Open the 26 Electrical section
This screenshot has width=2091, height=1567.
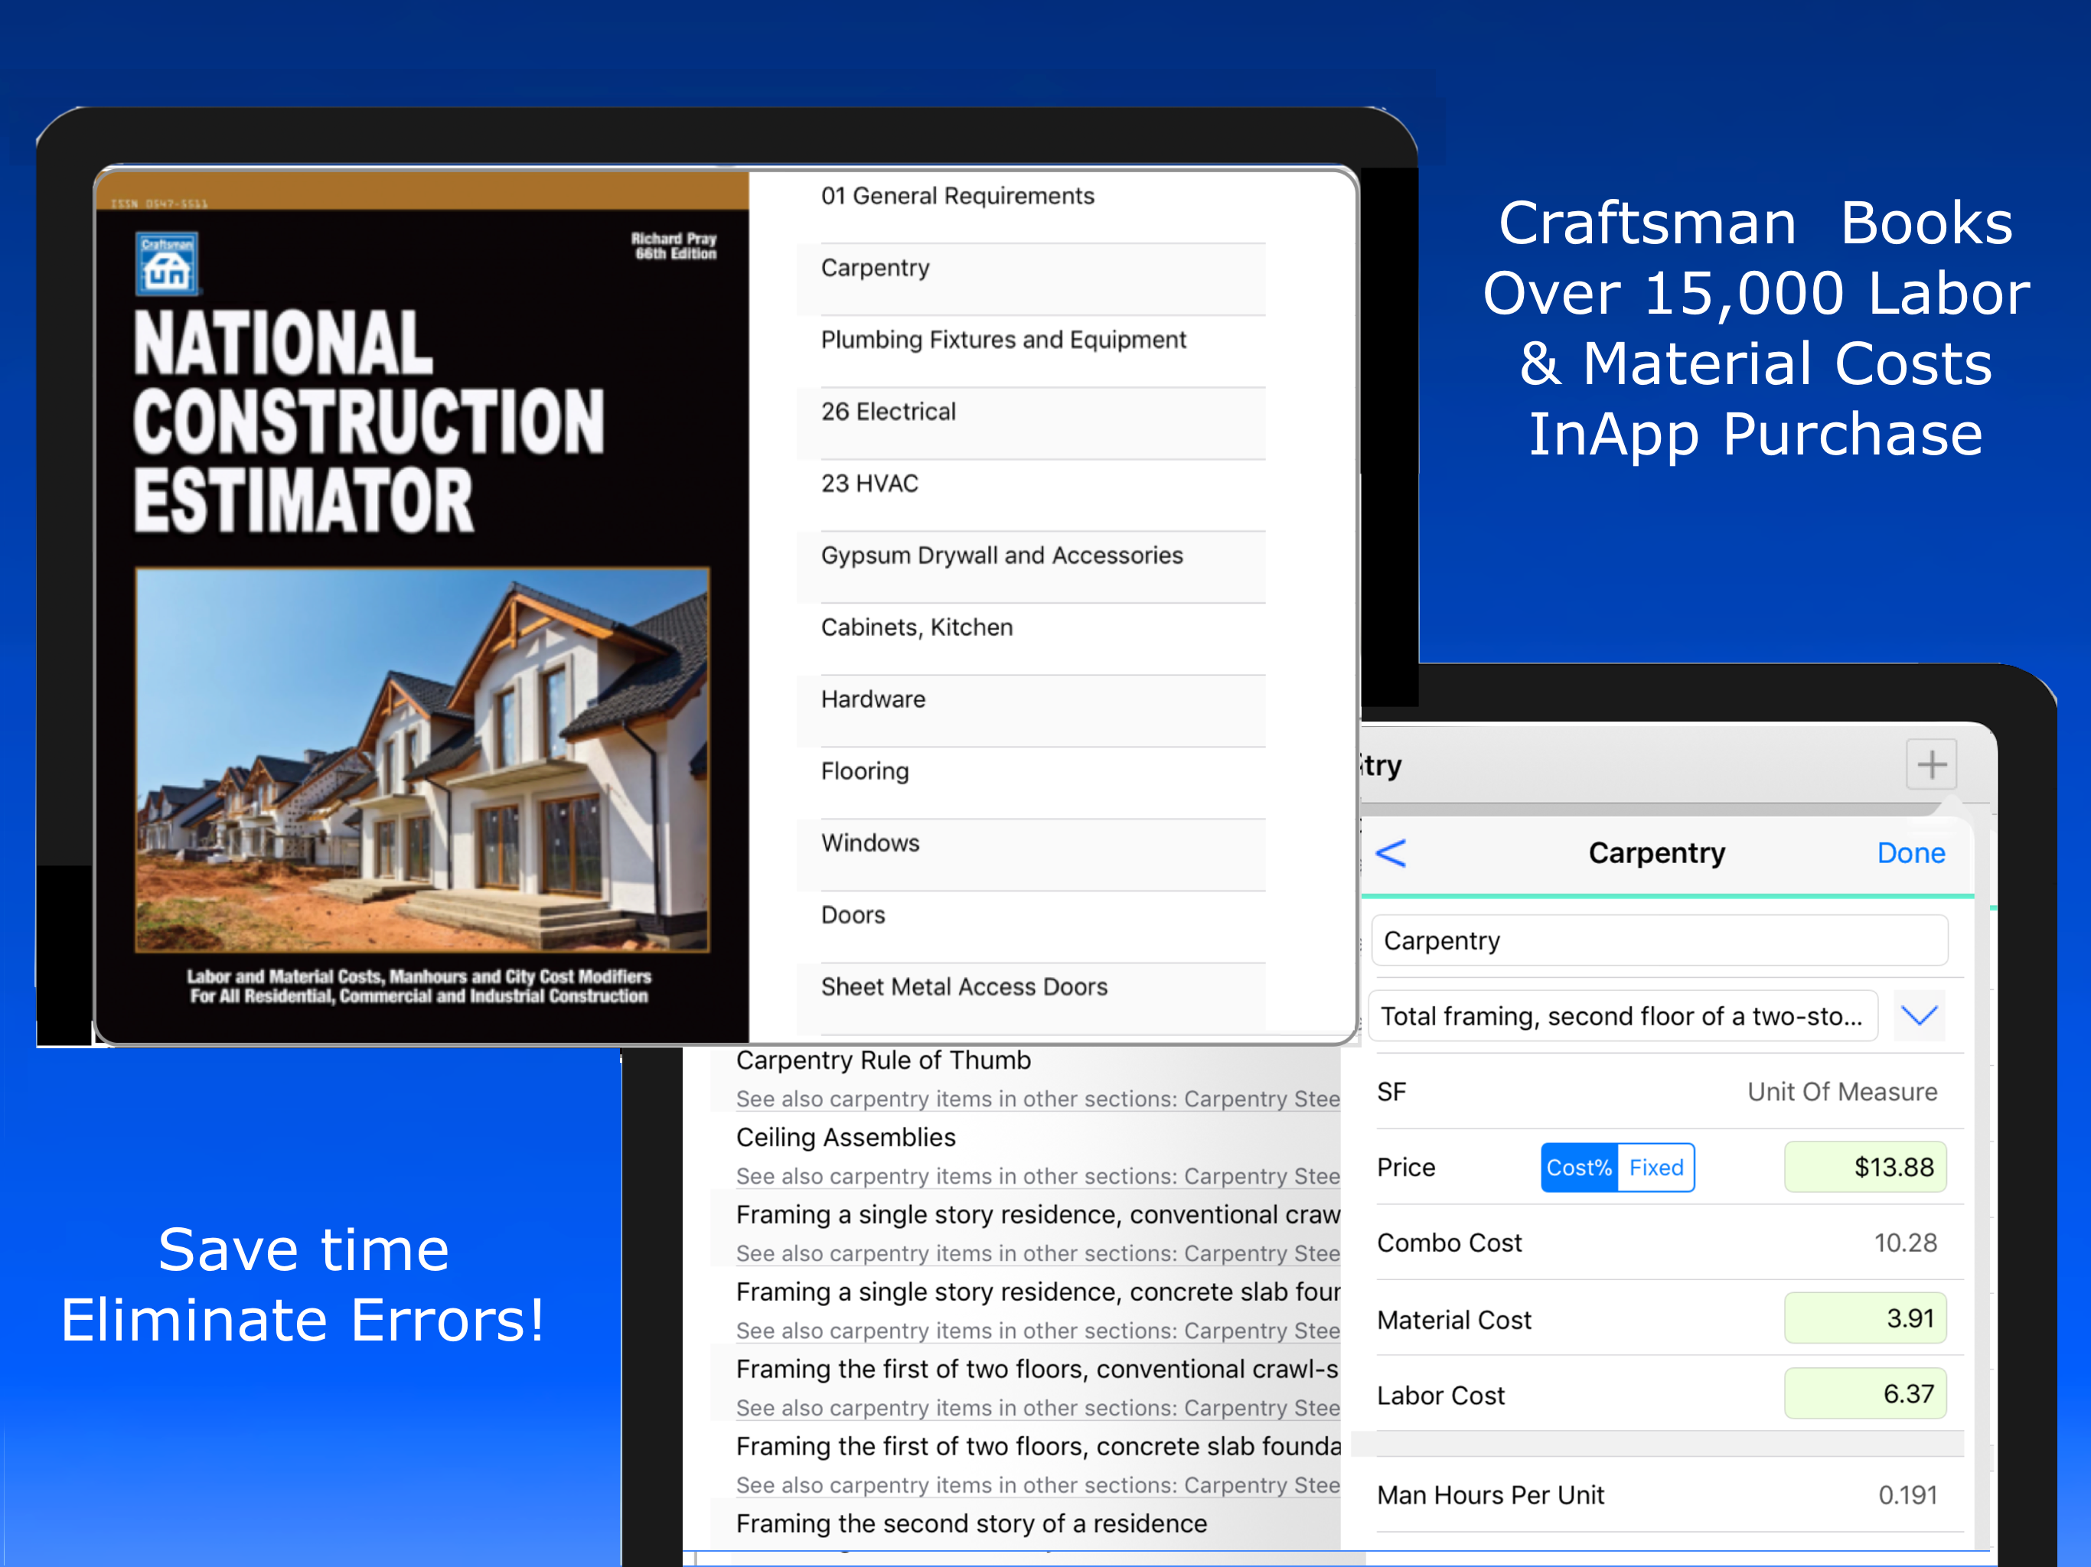[x=1030, y=422]
